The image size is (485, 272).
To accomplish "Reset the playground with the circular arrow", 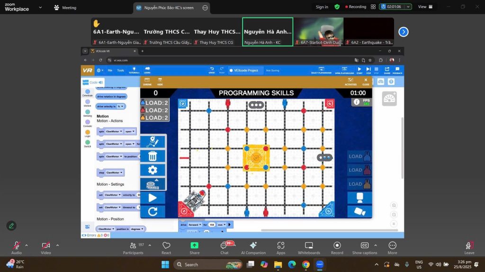I will point(153,212).
